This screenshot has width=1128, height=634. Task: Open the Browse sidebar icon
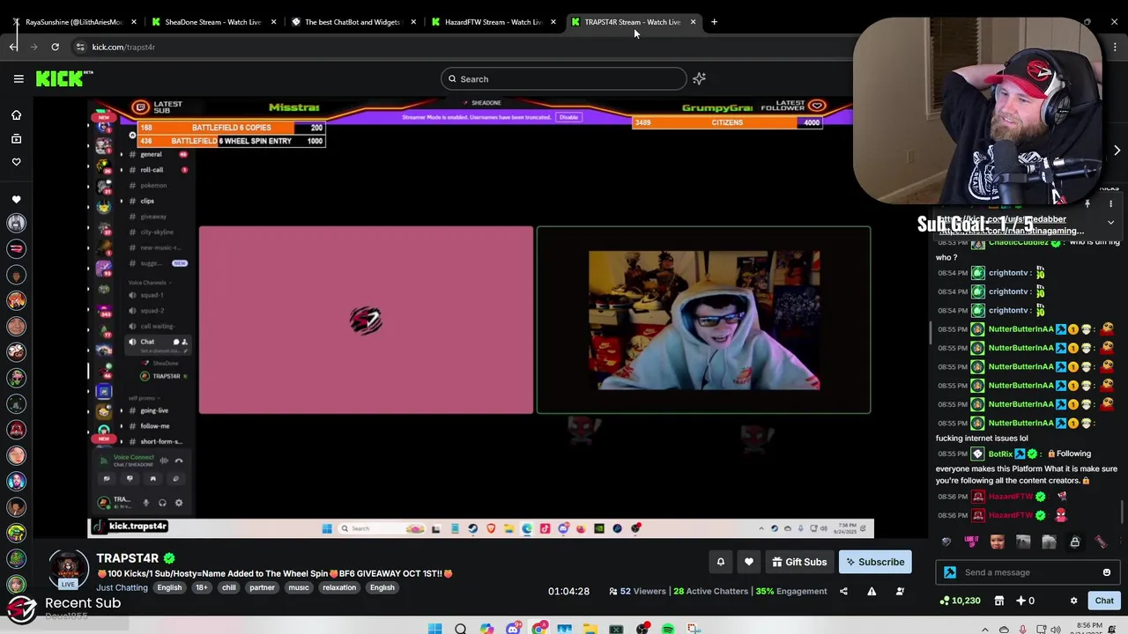16,138
